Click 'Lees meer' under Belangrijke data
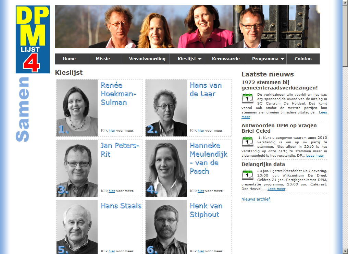 (x=276, y=189)
